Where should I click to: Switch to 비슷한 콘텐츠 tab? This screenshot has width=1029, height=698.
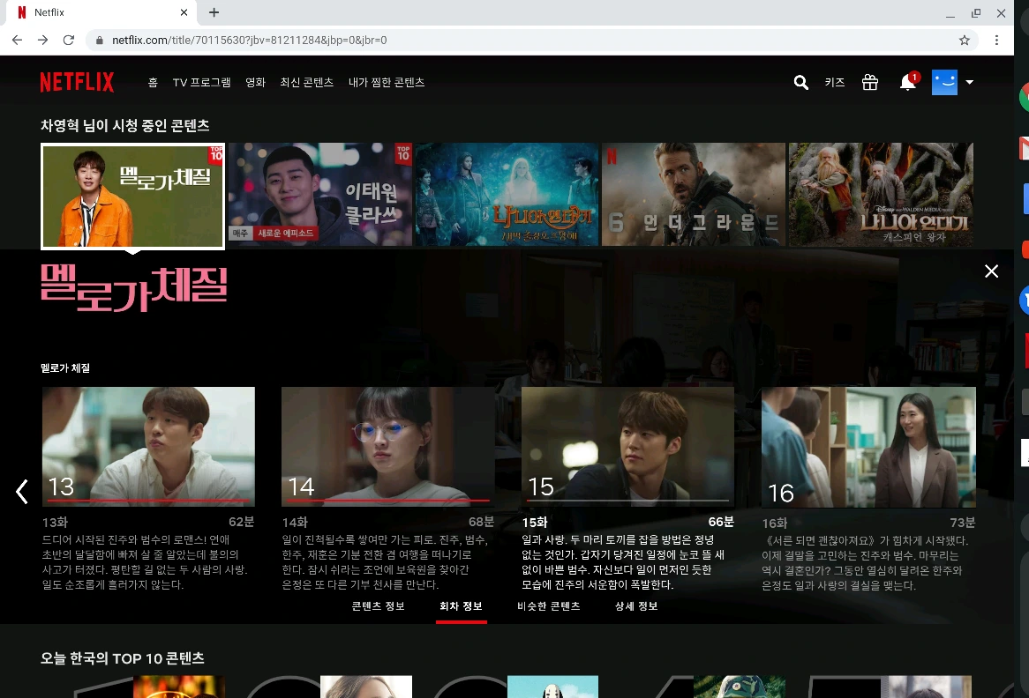point(549,606)
